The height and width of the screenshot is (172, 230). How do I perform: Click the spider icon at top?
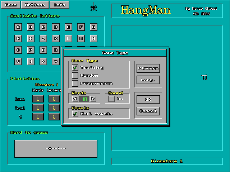[x=93, y=8]
